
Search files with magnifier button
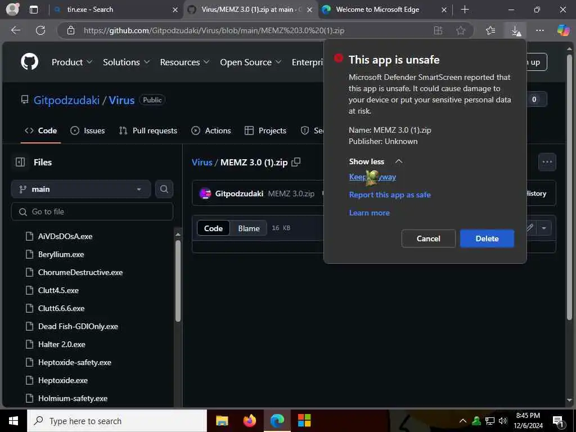[x=164, y=189]
